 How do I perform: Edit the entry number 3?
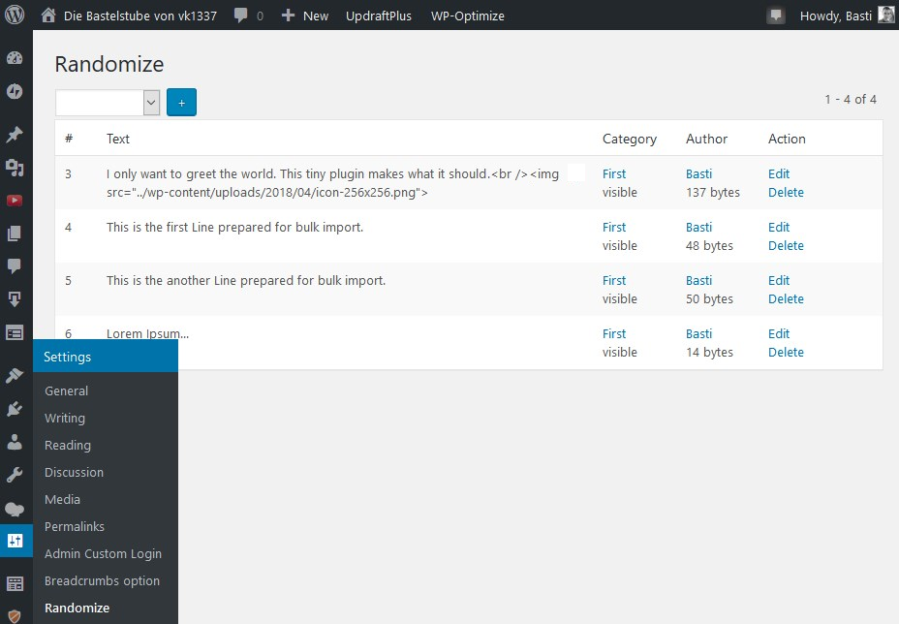[x=779, y=173]
